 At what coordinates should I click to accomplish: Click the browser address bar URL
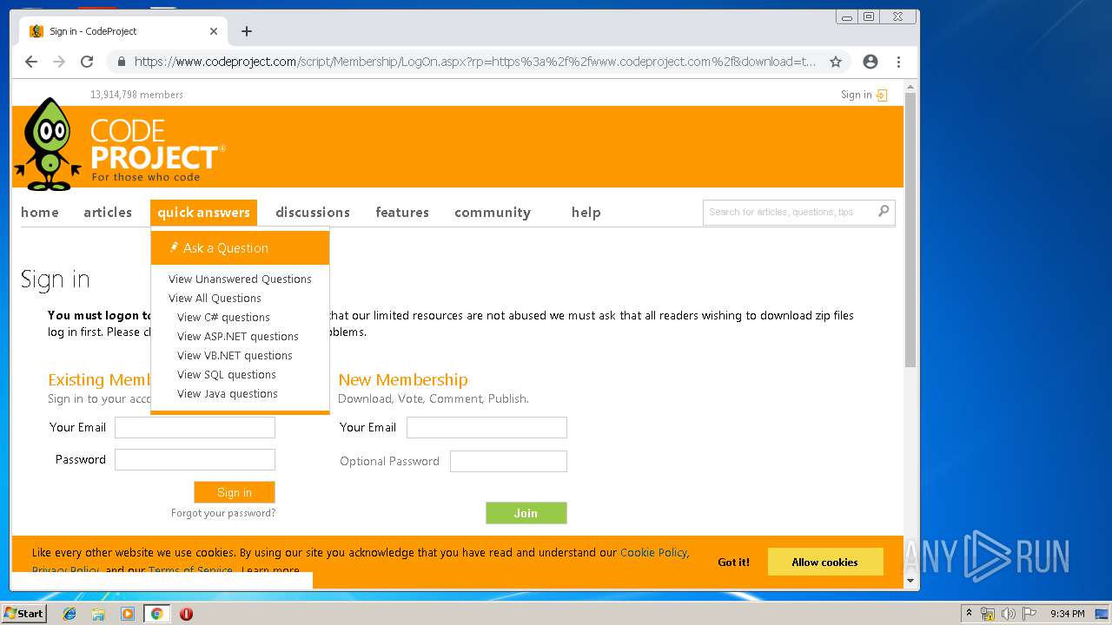pyautogui.click(x=474, y=62)
